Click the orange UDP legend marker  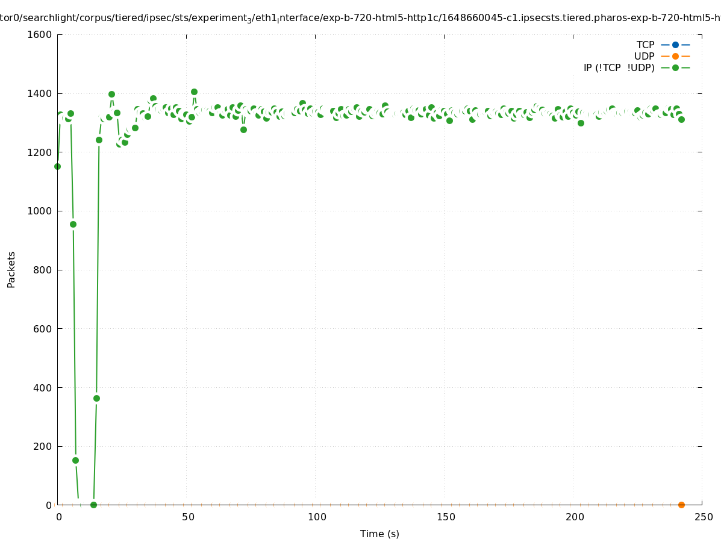pos(675,56)
